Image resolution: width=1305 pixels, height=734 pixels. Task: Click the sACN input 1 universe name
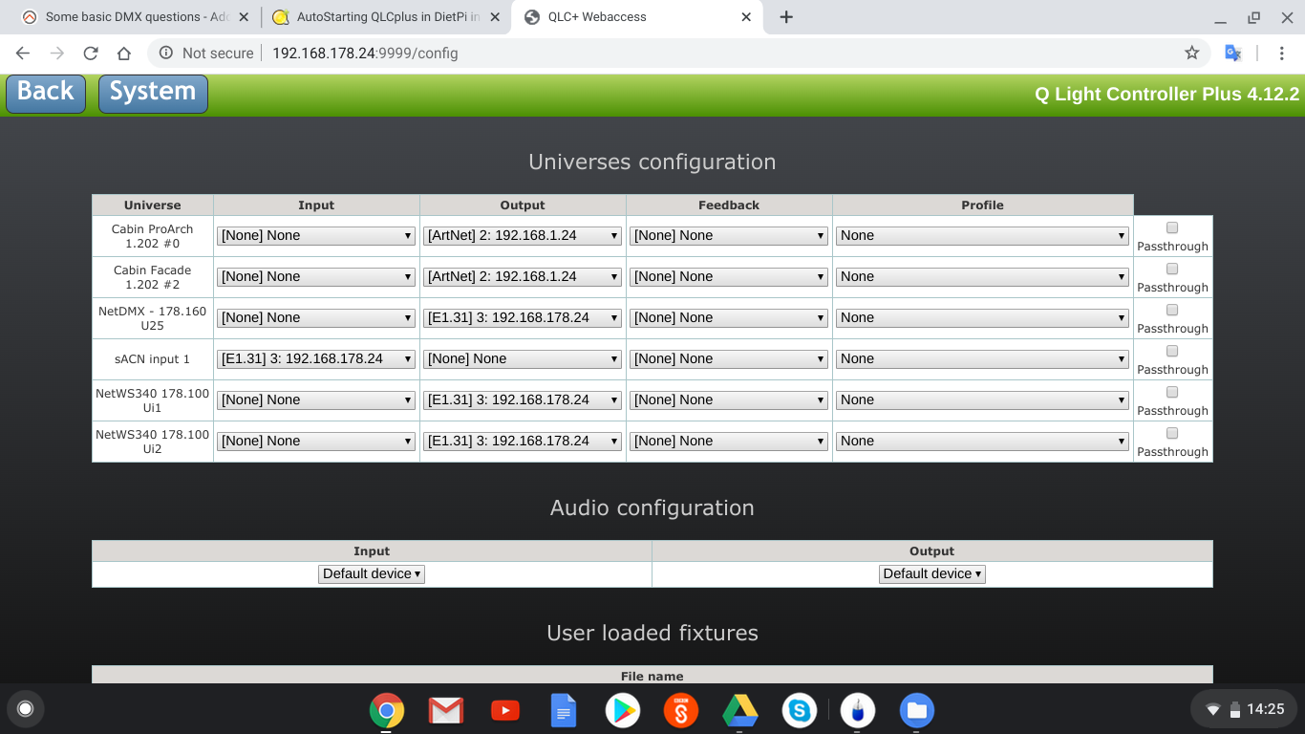[153, 359]
